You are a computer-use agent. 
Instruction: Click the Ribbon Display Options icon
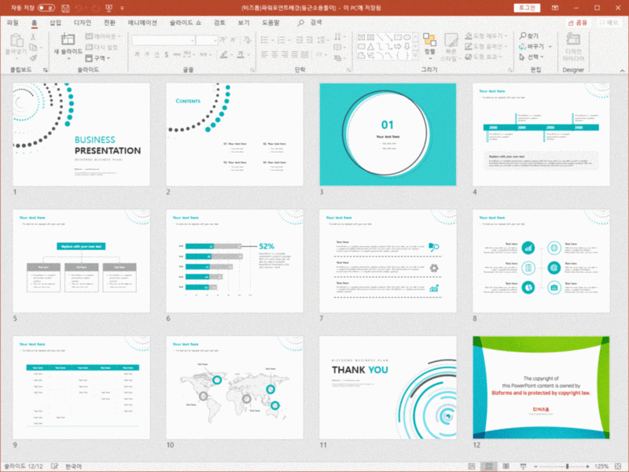point(555,8)
